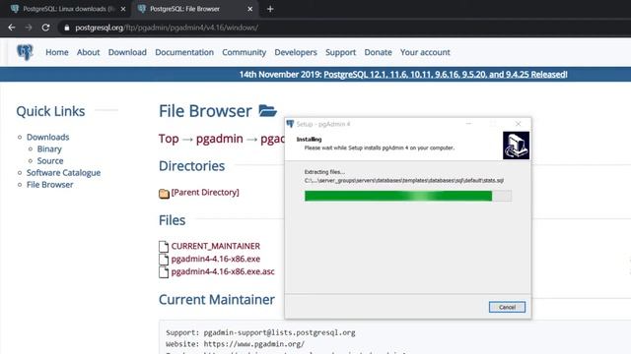Image resolution: width=631 pixels, height=354 pixels.
Task: Click the 'Quick Links' sidebar heading
Action: pyautogui.click(x=50, y=111)
